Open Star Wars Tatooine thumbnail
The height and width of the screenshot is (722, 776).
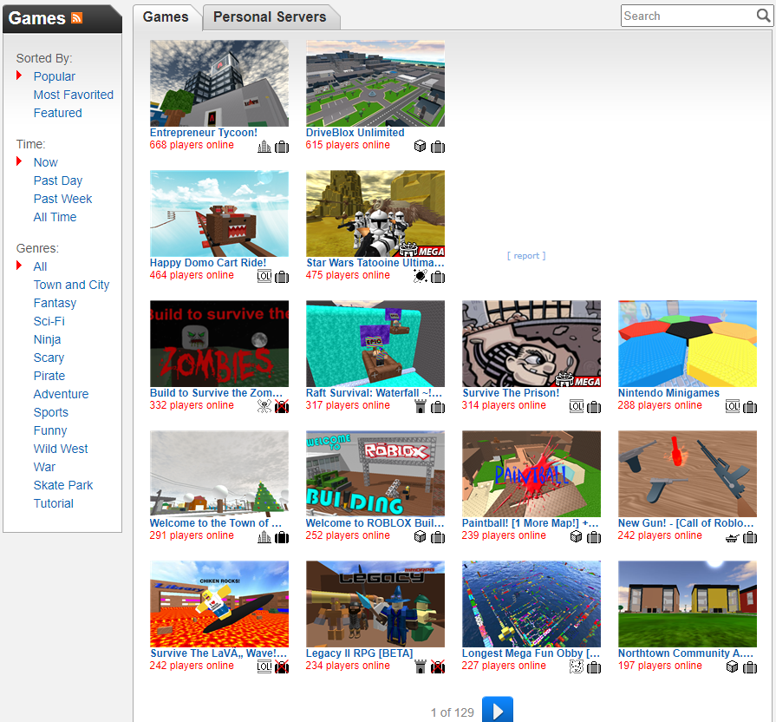[375, 213]
